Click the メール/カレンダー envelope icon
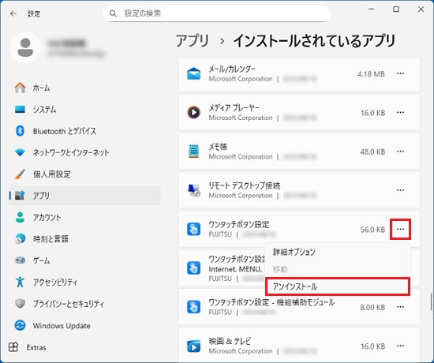 click(194, 73)
